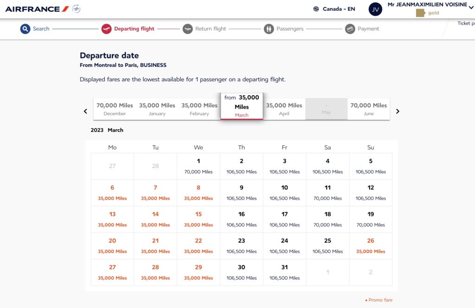Switch to the April month tab
This screenshot has width=475, height=308.
coord(284,109)
